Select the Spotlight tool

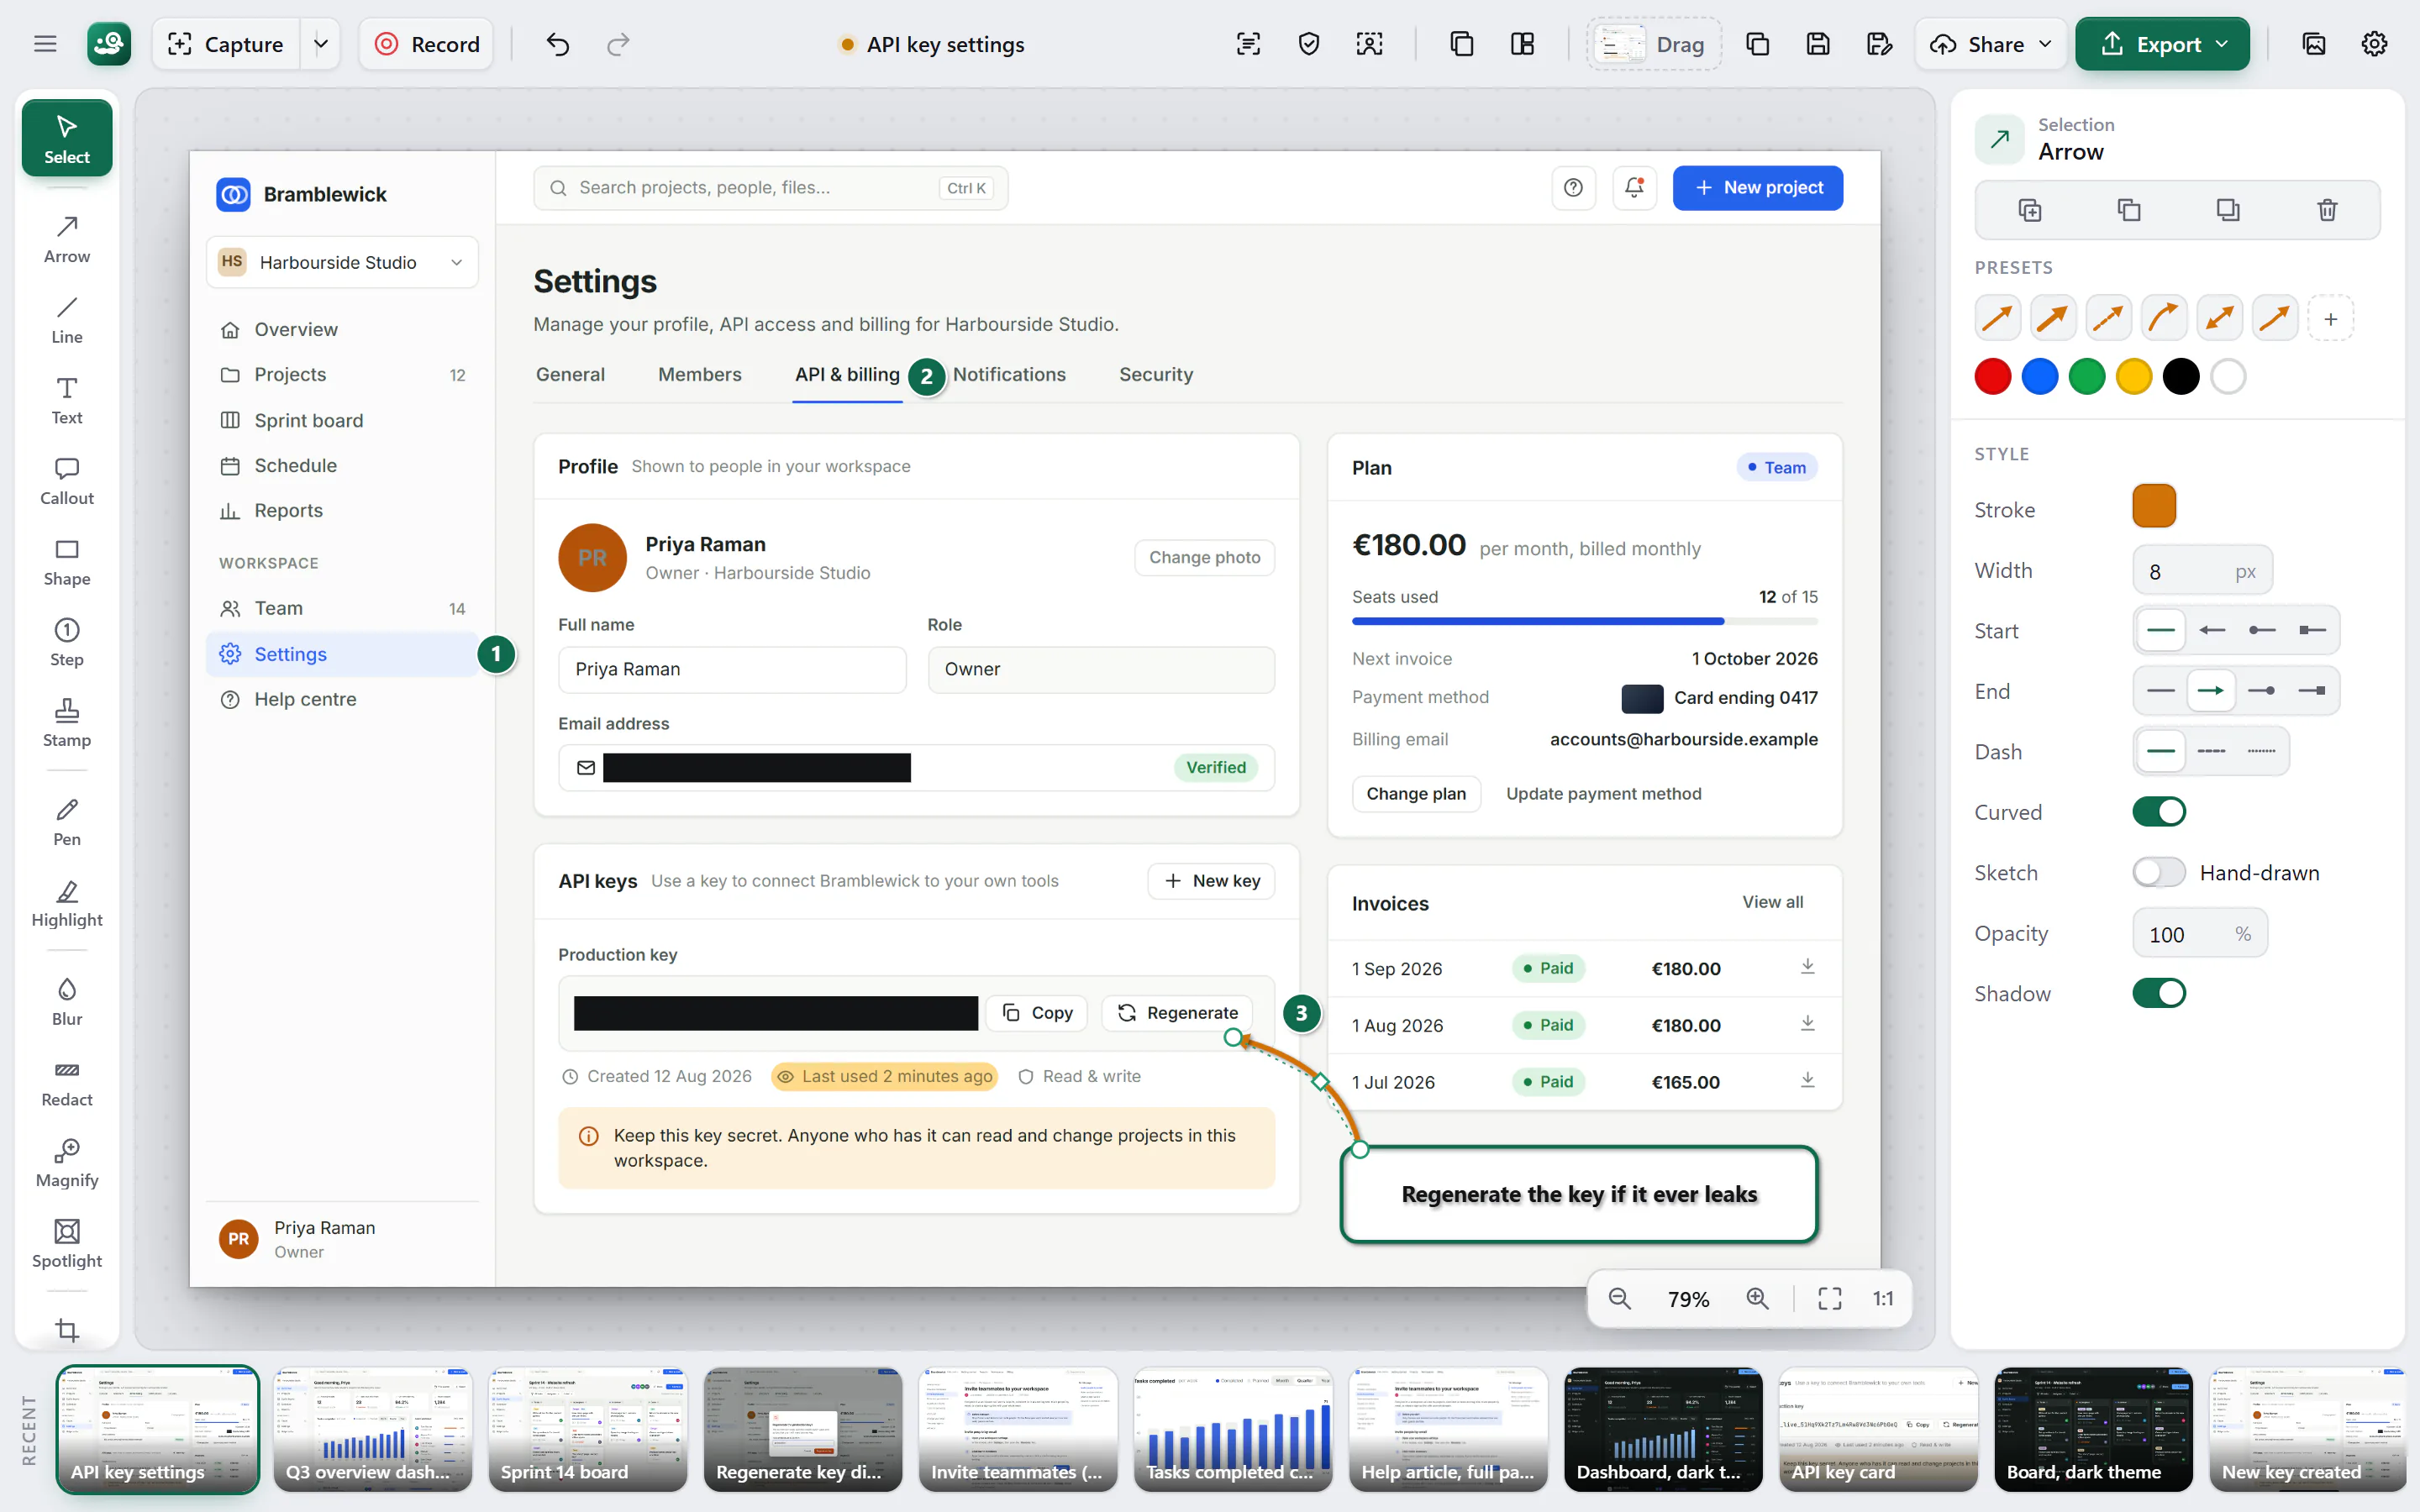pos(67,1244)
